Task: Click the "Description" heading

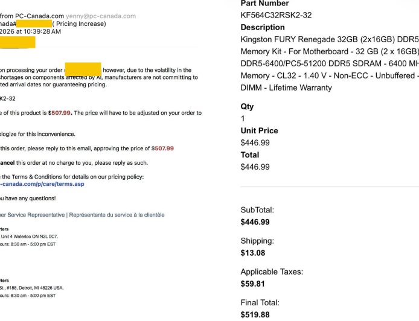Action: [263, 27]
